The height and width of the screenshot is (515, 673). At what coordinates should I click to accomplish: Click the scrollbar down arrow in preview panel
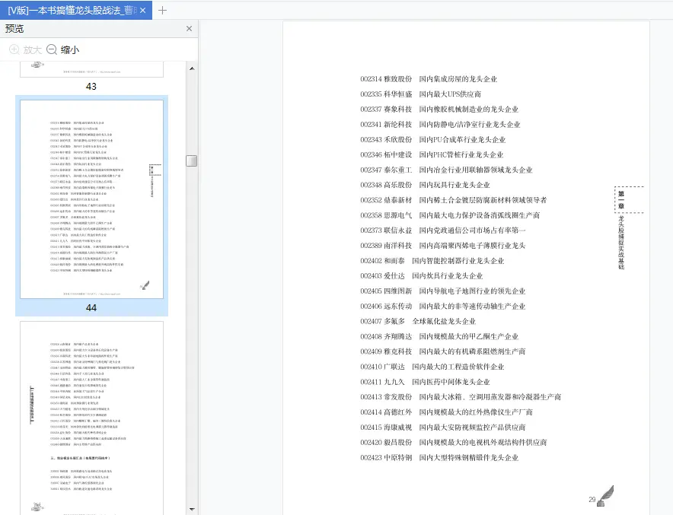pyautogui.click(x=192, y=509)
